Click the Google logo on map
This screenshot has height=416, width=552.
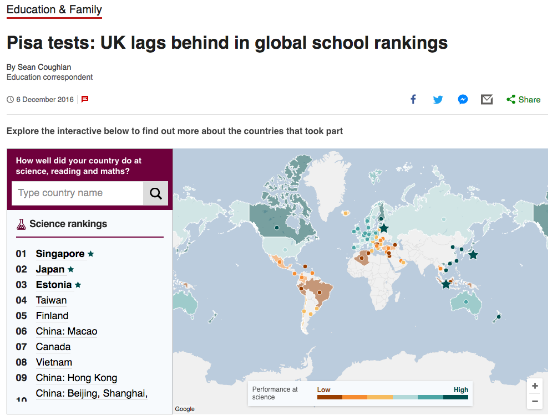click(185, 409)
